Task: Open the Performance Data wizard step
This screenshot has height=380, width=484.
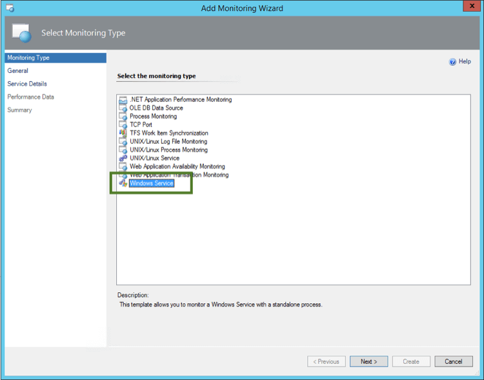Action: (30, 97)
